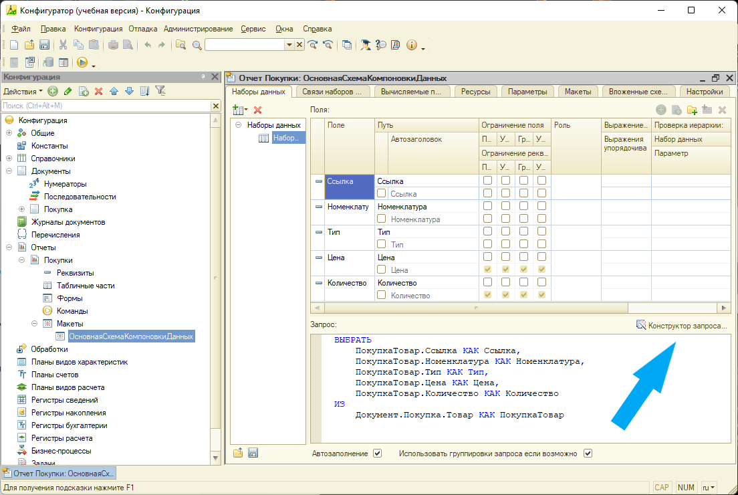Collapse the Макеты tree node

[x=34, y=324]
